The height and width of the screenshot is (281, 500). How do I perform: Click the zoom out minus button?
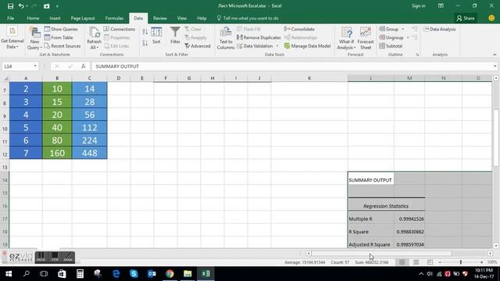(440, 262)
